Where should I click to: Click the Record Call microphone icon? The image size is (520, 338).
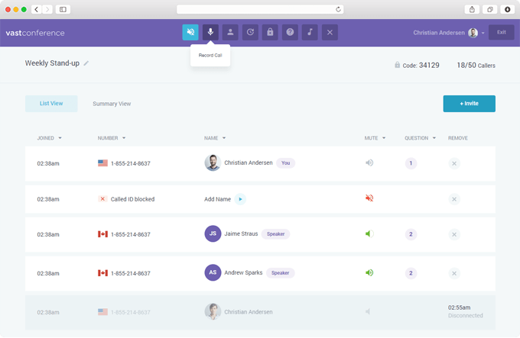210,32
